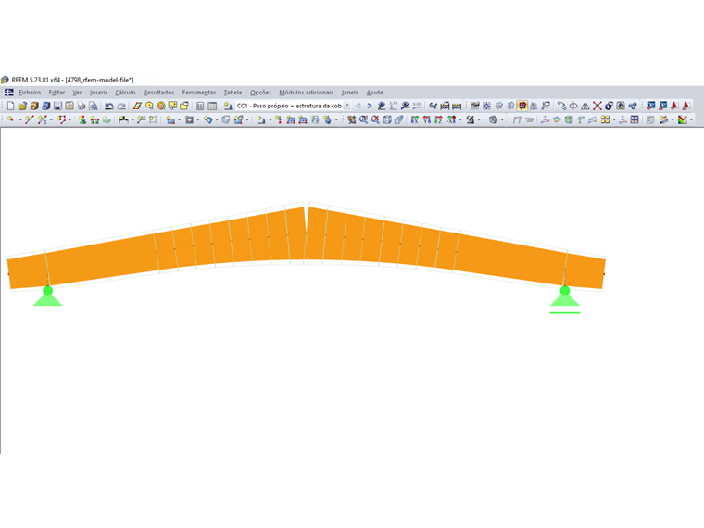Redo the last undone action
The height and width of the screenshot is (528, 704).
click(x=121, y=106)
